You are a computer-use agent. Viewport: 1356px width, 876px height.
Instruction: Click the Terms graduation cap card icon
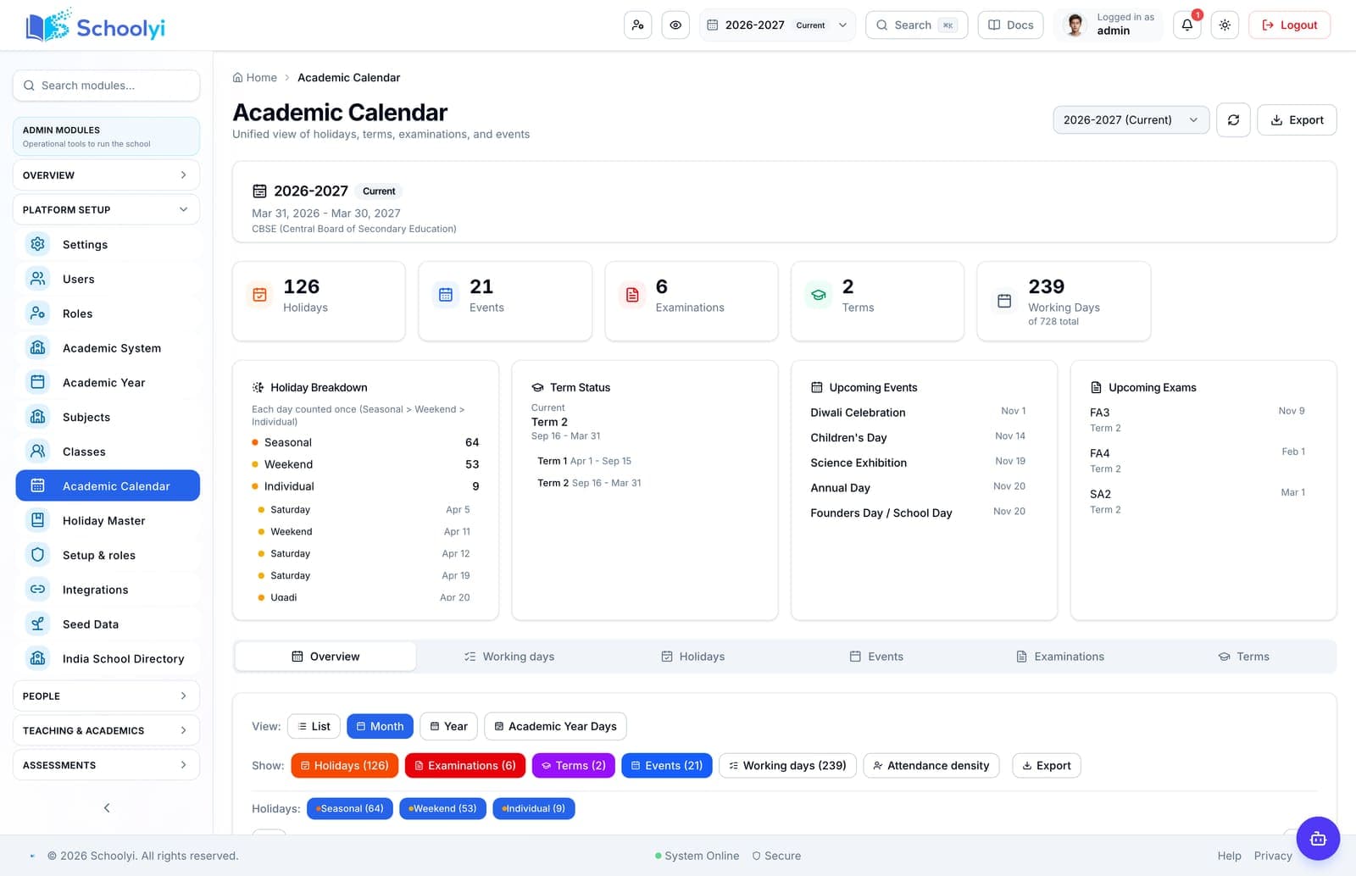(x=819, y=295)
